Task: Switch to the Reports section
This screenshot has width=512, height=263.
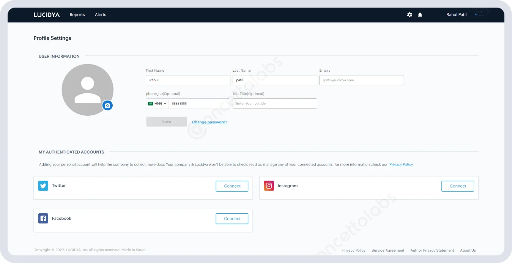Action: 77,15
